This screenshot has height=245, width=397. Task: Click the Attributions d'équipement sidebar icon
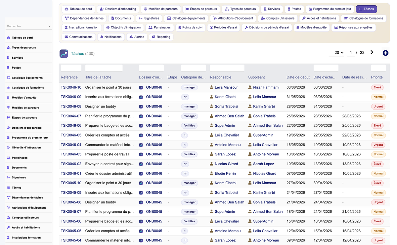pyautogui.click(x=8, y=208)
